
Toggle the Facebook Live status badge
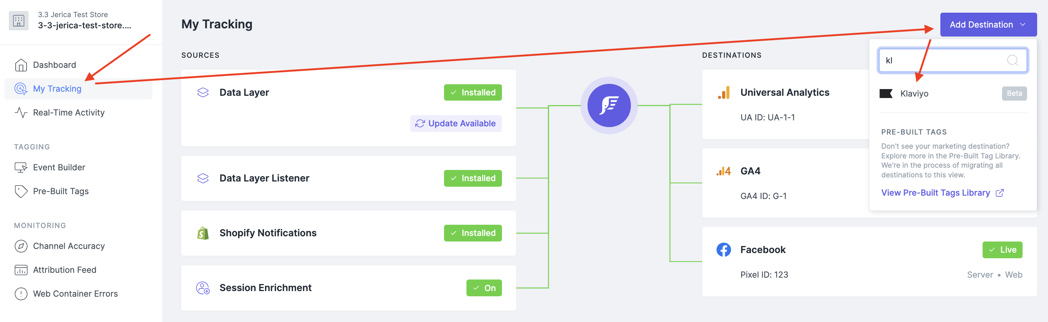click(x=1002, y=250)
